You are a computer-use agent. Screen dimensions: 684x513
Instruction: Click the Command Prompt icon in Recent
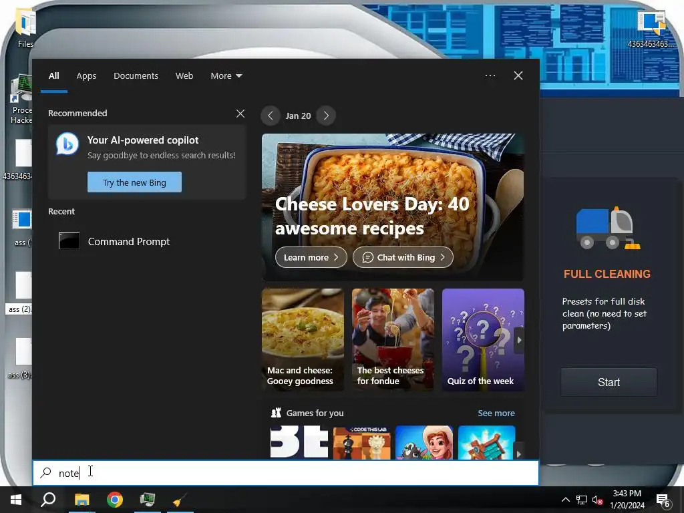click(69, 241)
